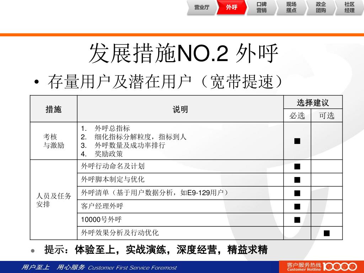The height and width of the screenshot is (273, 364).
Task: Click the text 10000号外呼
Action: tap(101, 219)
